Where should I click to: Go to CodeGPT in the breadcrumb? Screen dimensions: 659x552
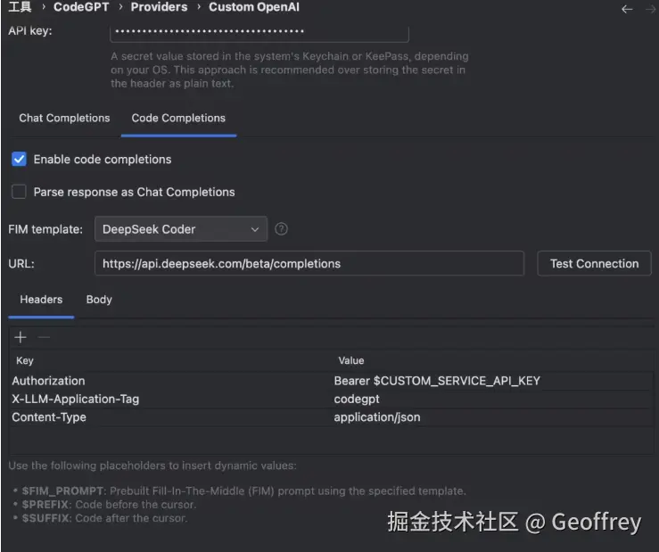81,7
